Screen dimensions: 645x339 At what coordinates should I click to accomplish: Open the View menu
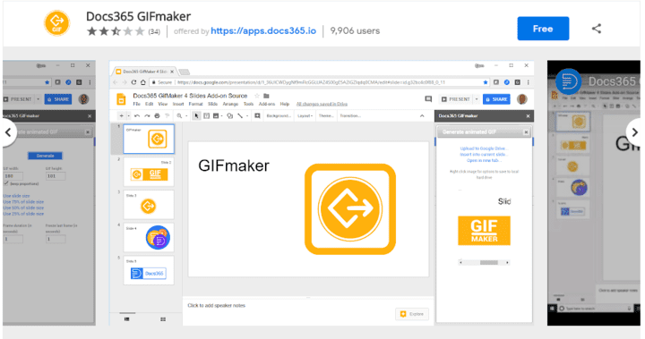click(x=163, y=104)
